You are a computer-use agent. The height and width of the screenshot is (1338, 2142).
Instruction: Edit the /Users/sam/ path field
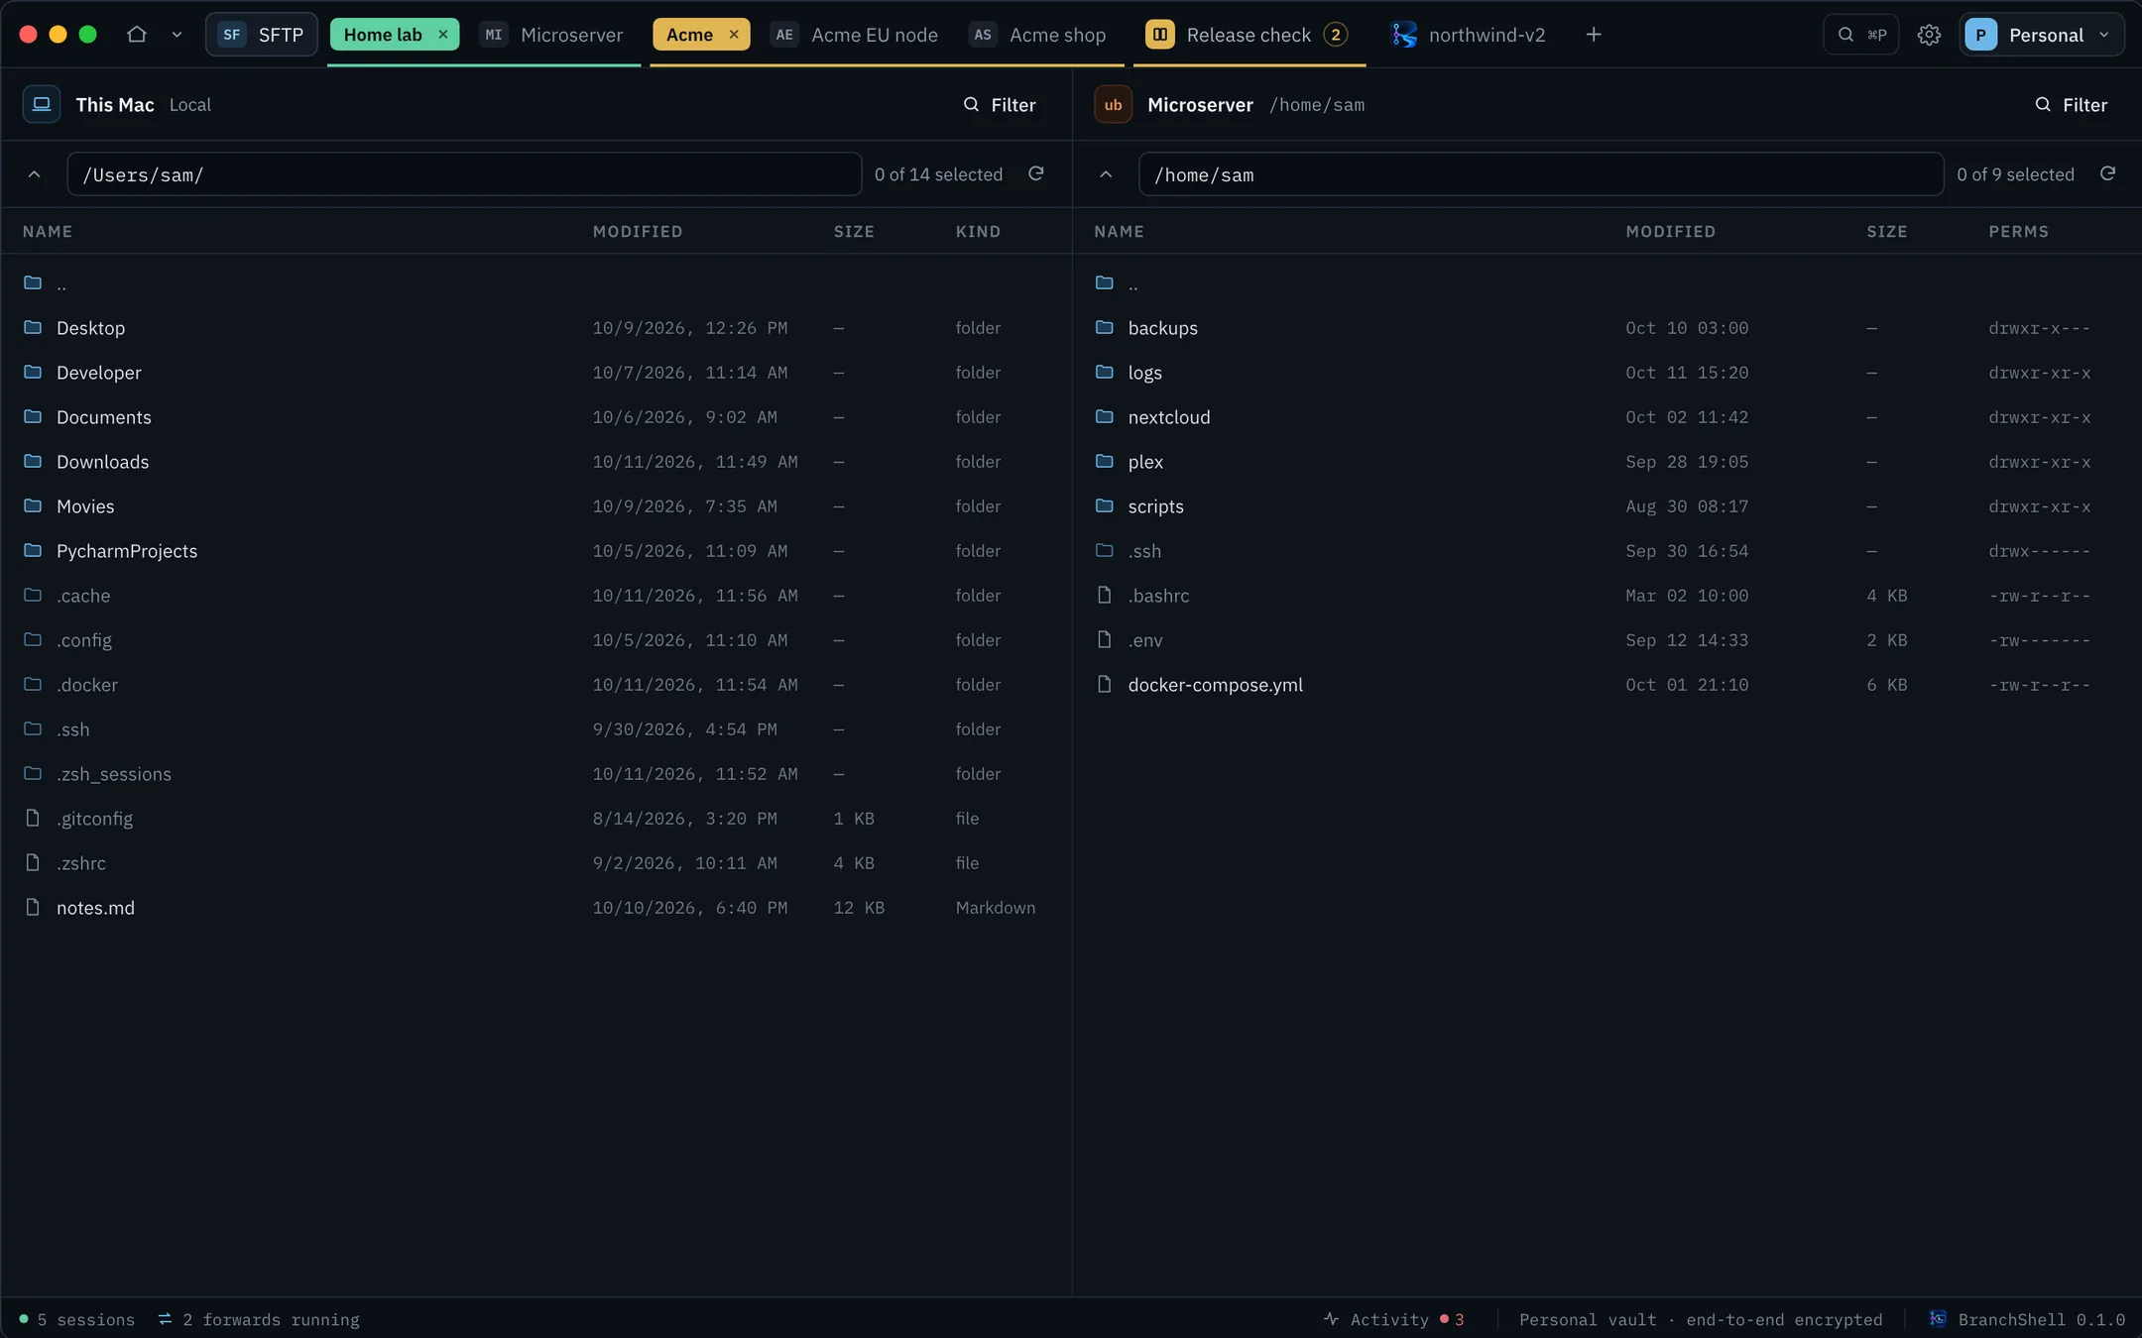coord(464,174)
